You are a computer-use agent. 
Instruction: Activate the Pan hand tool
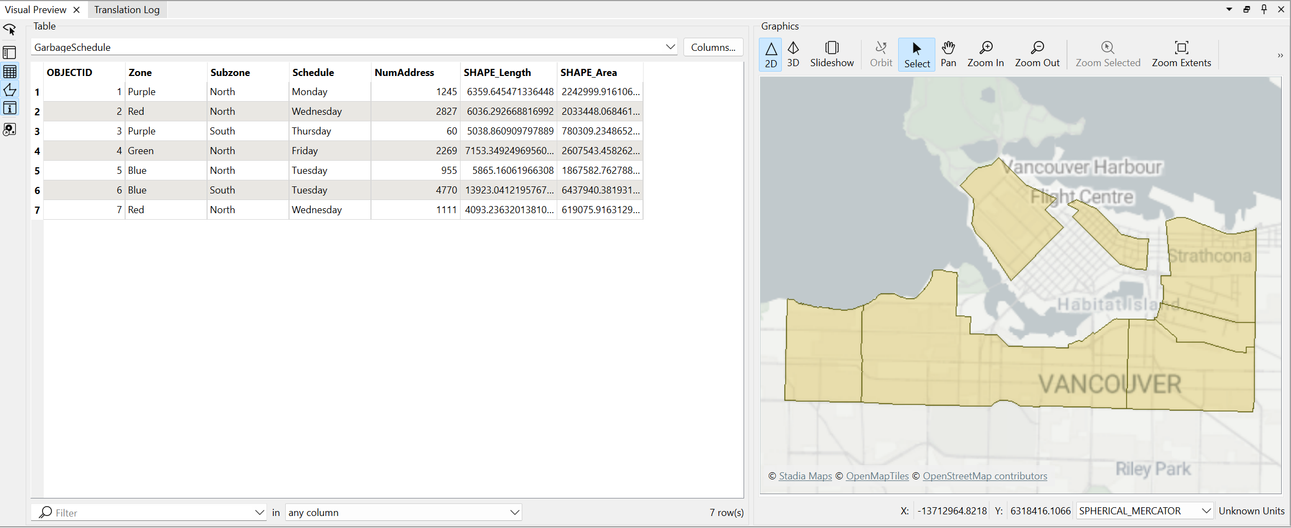pyautogui.click(x=948, y=55)
